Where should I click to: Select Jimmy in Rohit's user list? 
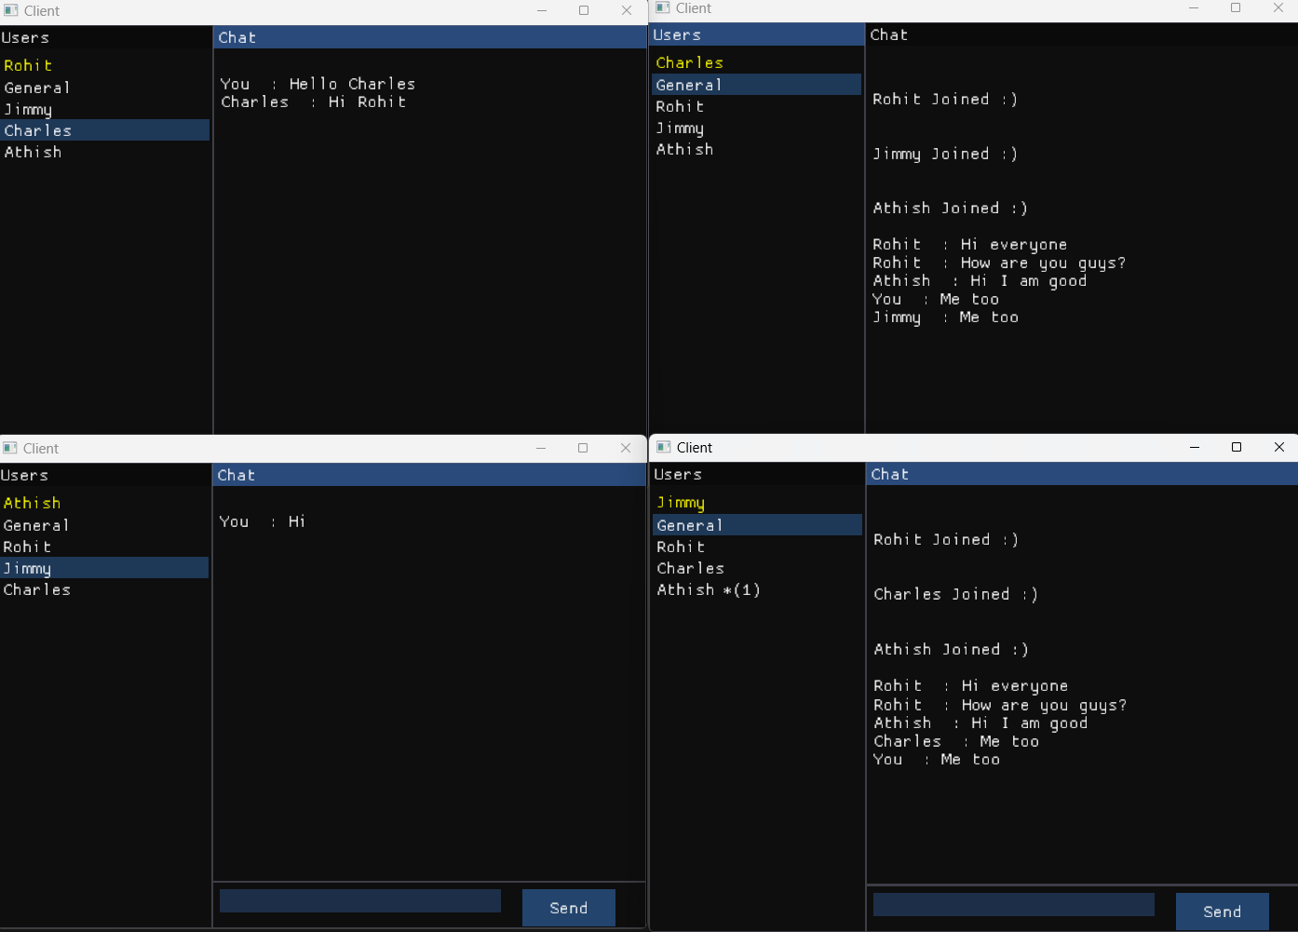coord(104,109)
